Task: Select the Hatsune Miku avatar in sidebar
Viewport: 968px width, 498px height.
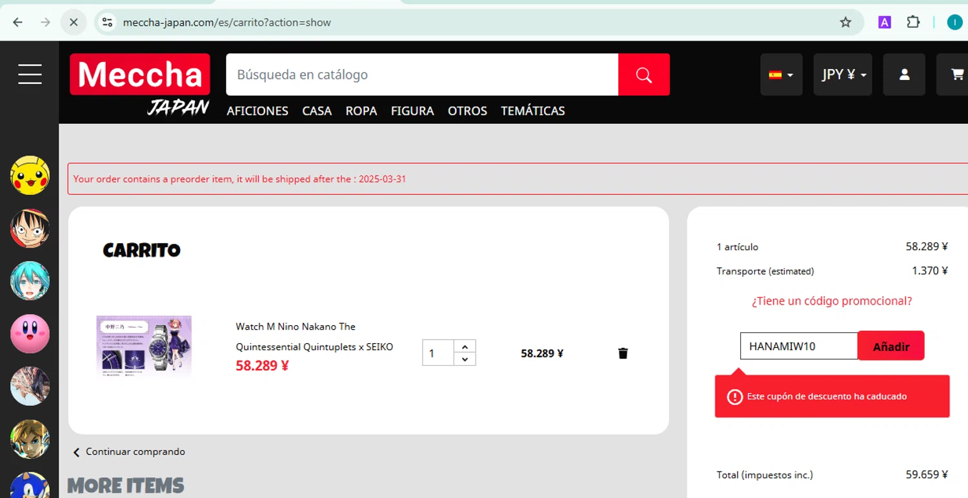Action: tap(30, 281)
